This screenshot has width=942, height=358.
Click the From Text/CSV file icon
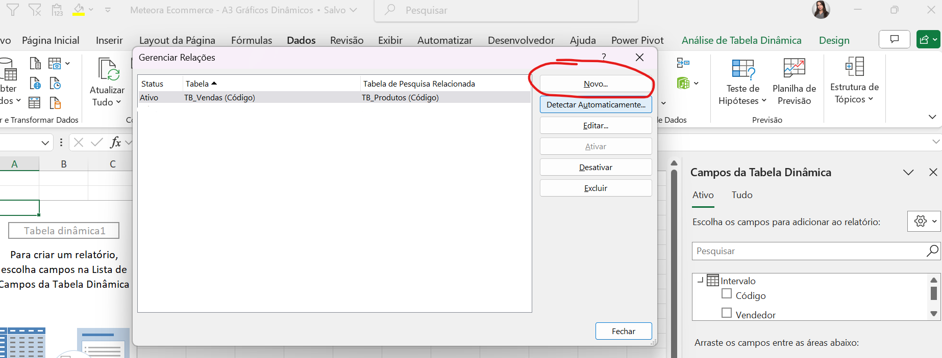(35, 63)
